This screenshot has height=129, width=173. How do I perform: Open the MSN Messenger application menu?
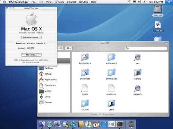coord(19,2)
